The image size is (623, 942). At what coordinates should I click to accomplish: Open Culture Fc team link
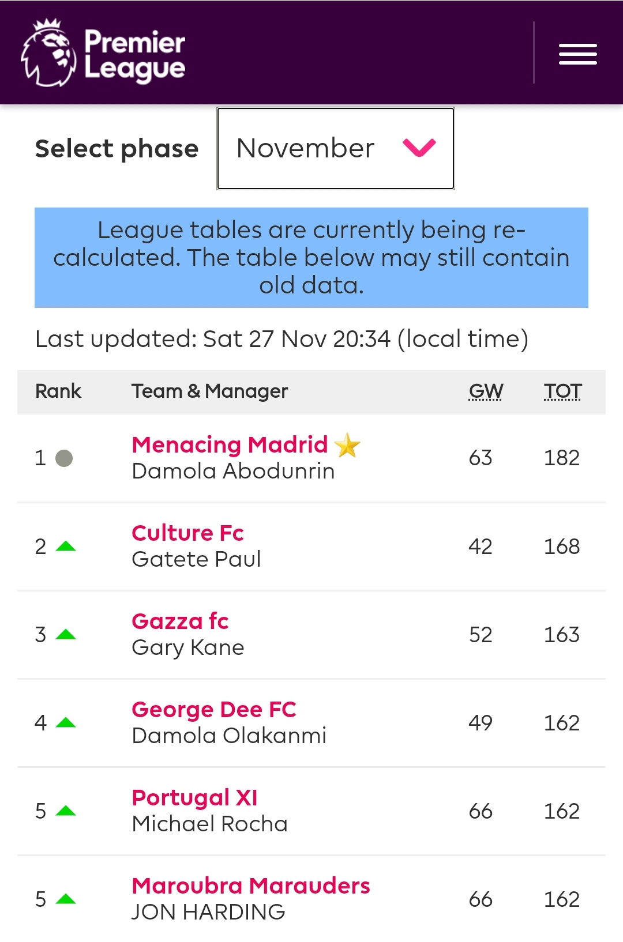[x=187, y=533]
